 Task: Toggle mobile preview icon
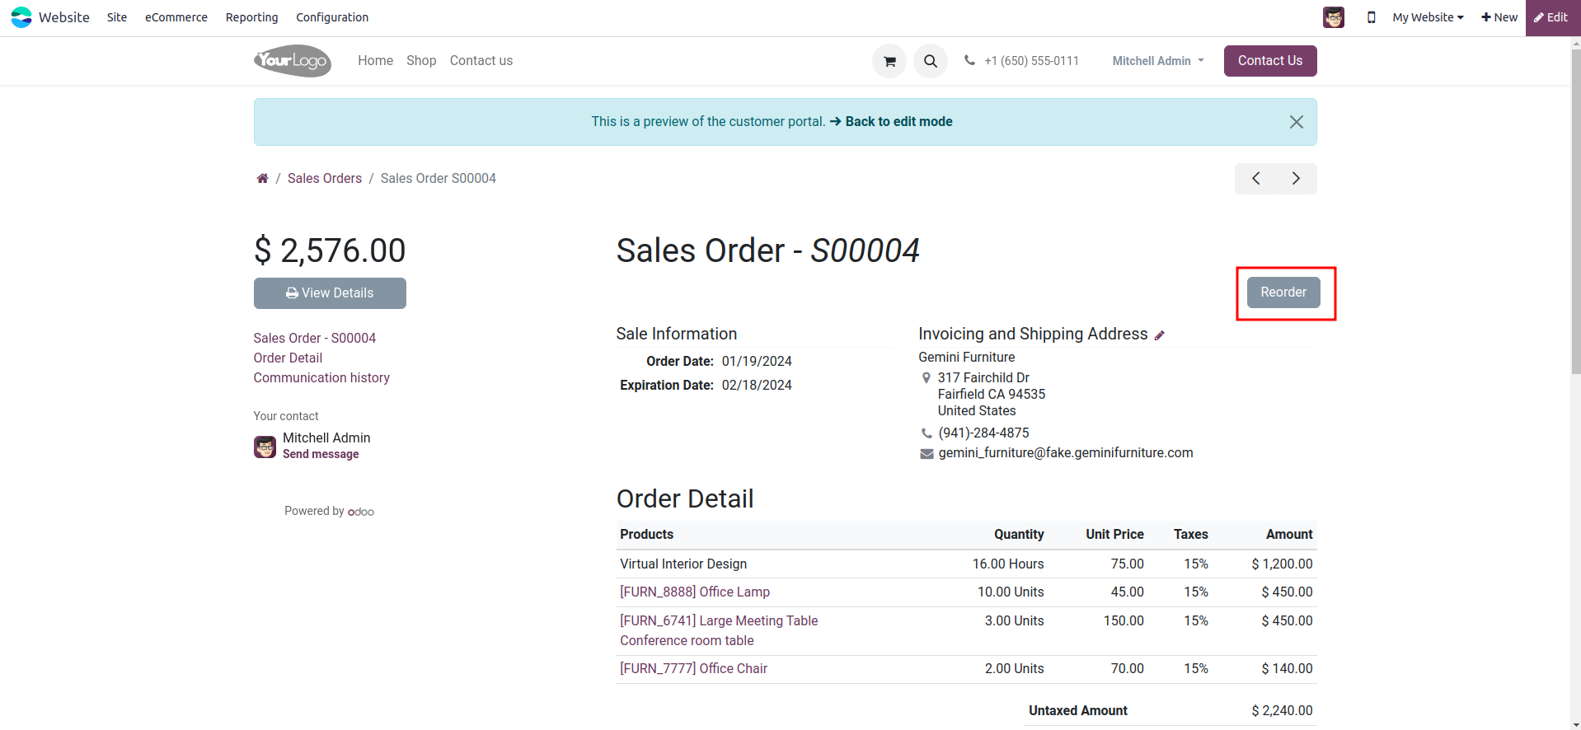click(x=1371, y=17)
